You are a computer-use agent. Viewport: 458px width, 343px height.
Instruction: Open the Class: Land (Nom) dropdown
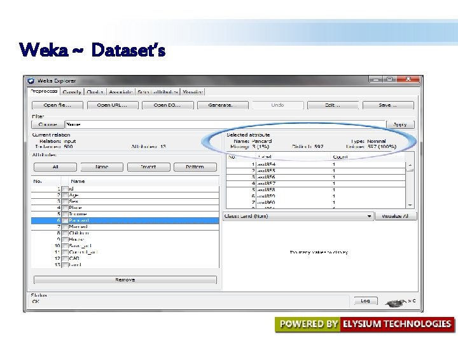coord(298,216)
